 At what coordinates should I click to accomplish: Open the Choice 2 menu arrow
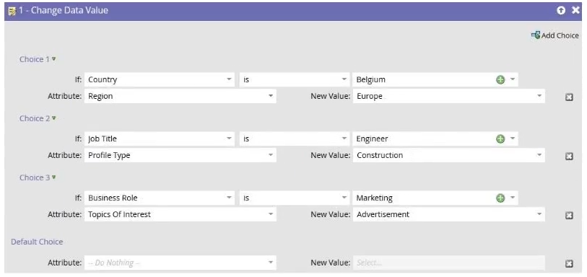coord(54,118)
